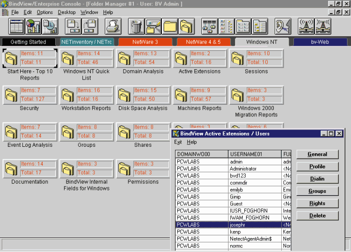This screenshot has width=351, height=252.
Task: Click the folder tree view toolbar icon
Action: pyautogui.click(x=260, y=26)
